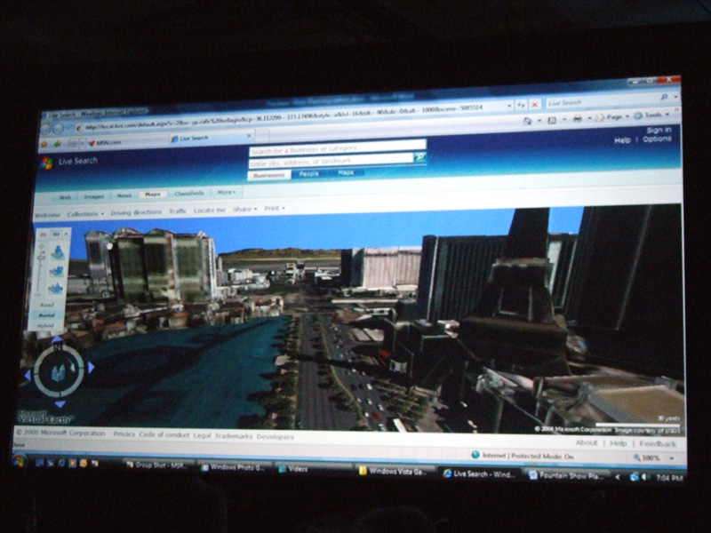Switch the map to 3D mode
The height and width of the screenshot is (533, 711).
point(55,235)
